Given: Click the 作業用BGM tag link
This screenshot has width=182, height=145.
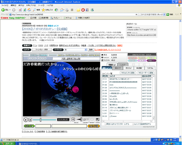Looking at the screenshot, I should tap(54, 46).
